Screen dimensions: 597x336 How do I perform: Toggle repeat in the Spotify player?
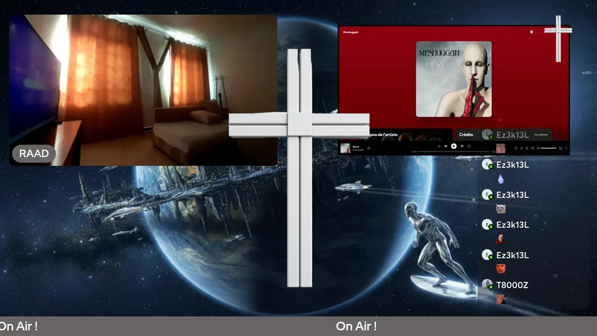(469, 146)
